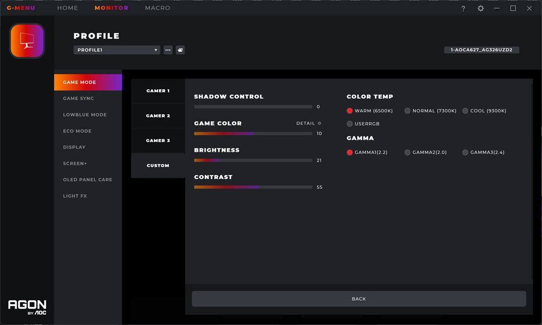Switch to the MACRO tab

(x=158, y=8)
